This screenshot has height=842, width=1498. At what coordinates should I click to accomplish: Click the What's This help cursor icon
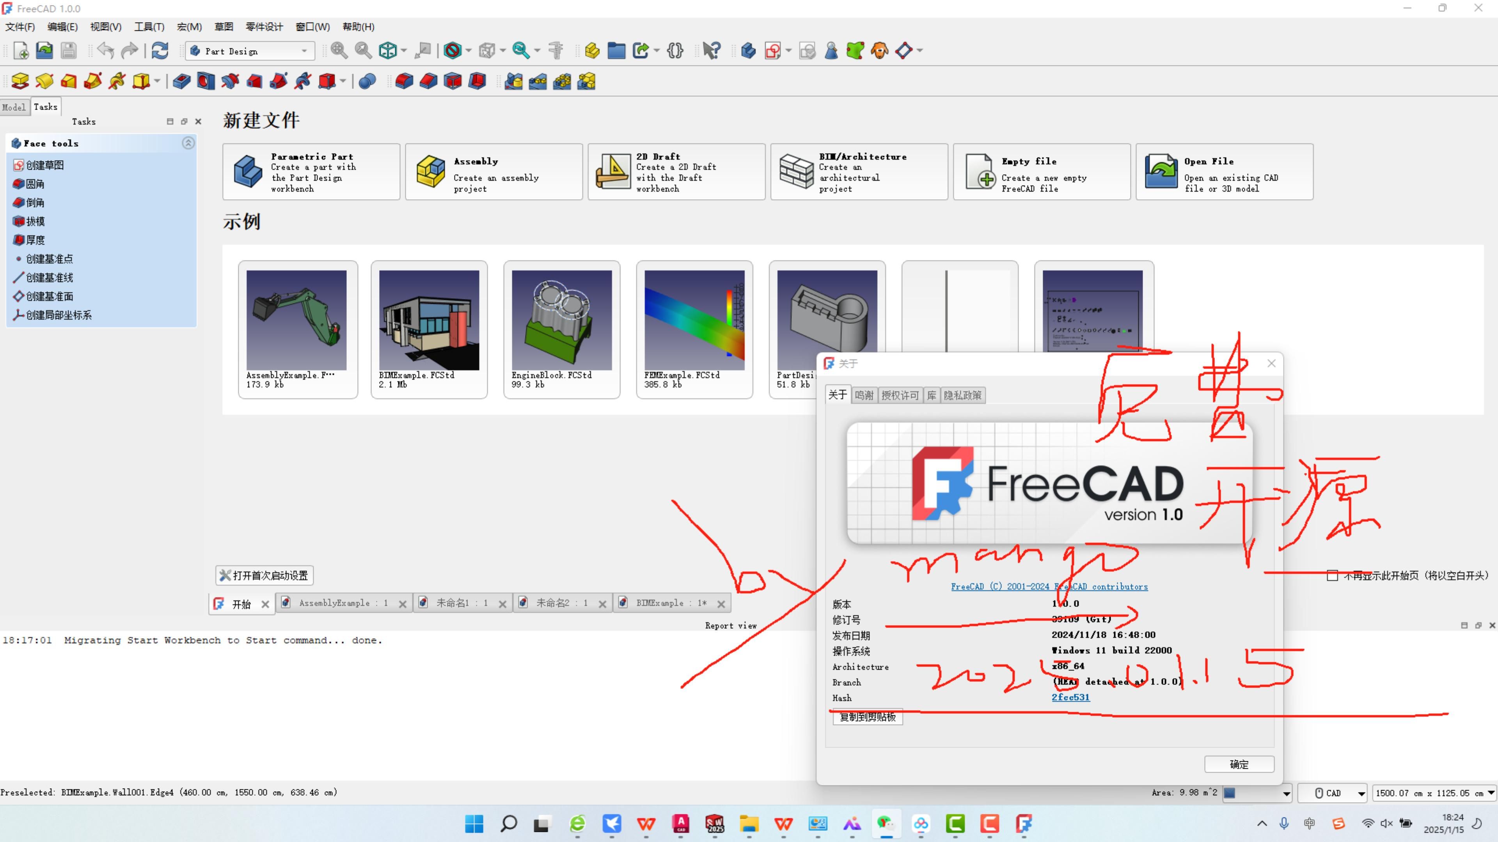click(711, 51)
